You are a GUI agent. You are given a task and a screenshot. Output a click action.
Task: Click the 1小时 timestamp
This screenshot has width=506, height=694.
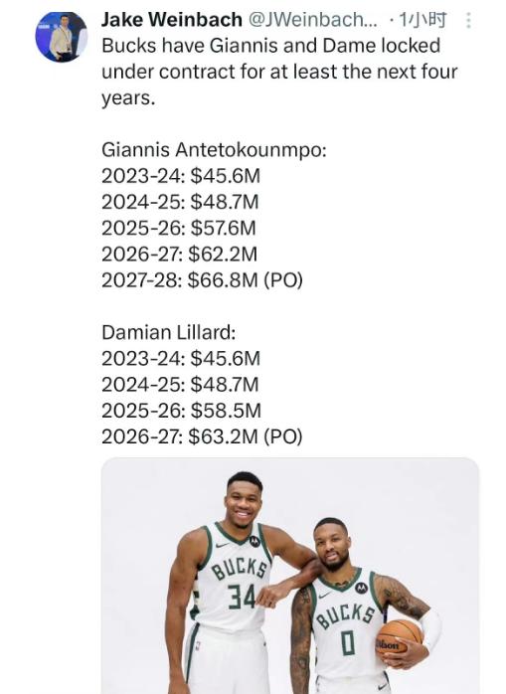[x=422, y=20]
